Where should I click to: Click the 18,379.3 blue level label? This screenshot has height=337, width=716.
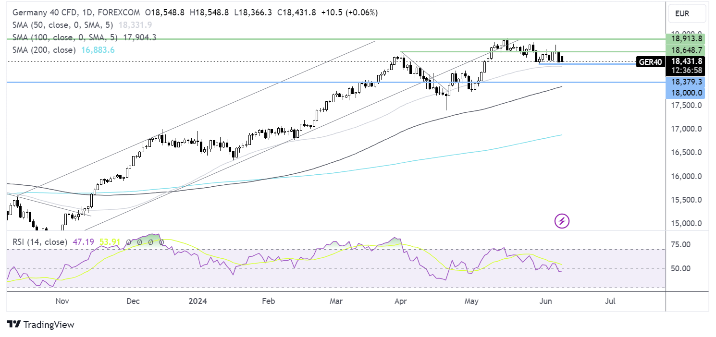click(x=686, y=82)
